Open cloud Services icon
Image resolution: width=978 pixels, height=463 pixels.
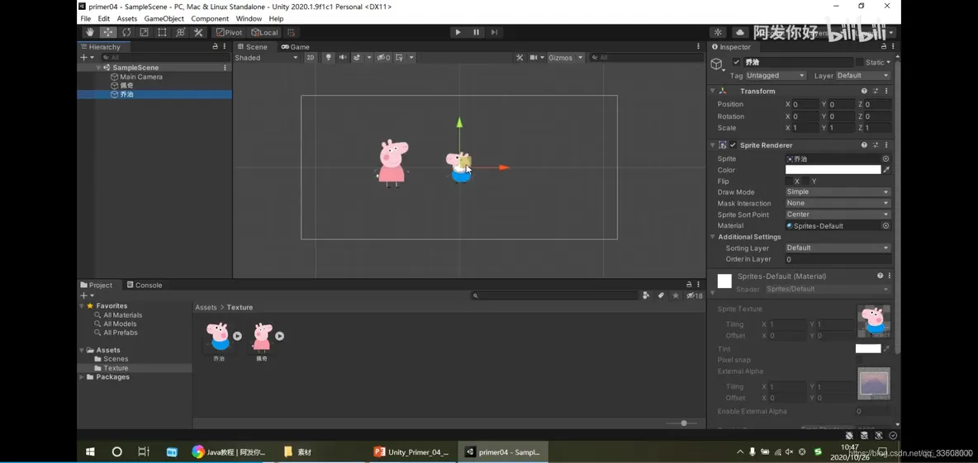(740, 32)
